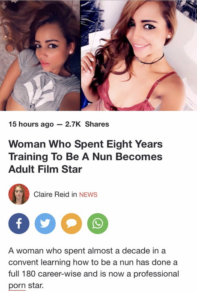Viewport: 197px width, 292px height.
Task: Share the article through WhatsApp
Action: click(x=98, y=224)
